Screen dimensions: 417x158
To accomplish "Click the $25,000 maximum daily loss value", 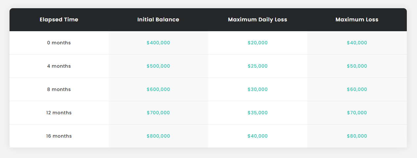I will 258,66.
